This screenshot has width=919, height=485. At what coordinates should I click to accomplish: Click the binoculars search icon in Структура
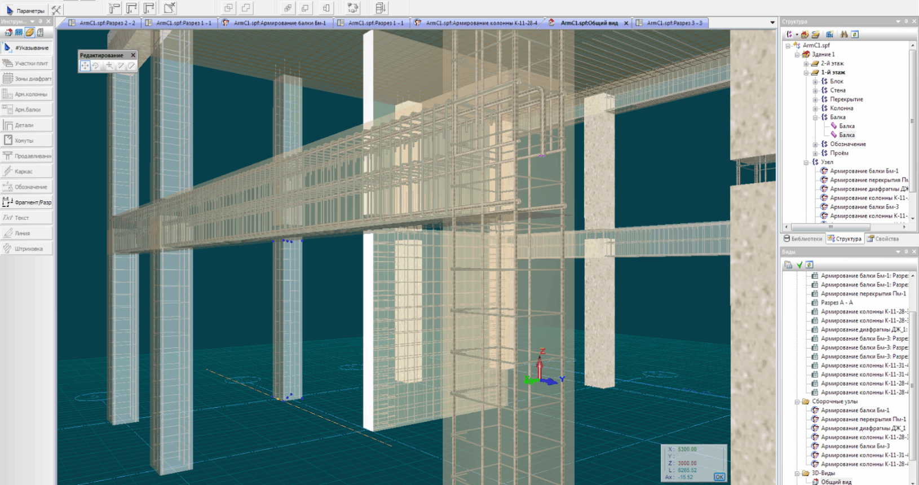click(844, 34)
